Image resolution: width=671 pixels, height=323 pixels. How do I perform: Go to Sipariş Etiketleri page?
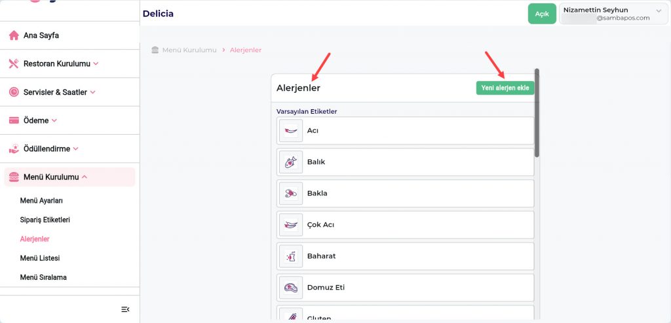45,220
